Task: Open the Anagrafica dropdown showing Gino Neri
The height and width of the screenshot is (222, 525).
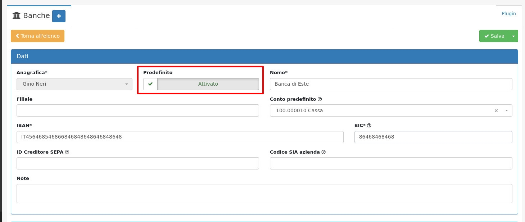Action: click(74, 84)
